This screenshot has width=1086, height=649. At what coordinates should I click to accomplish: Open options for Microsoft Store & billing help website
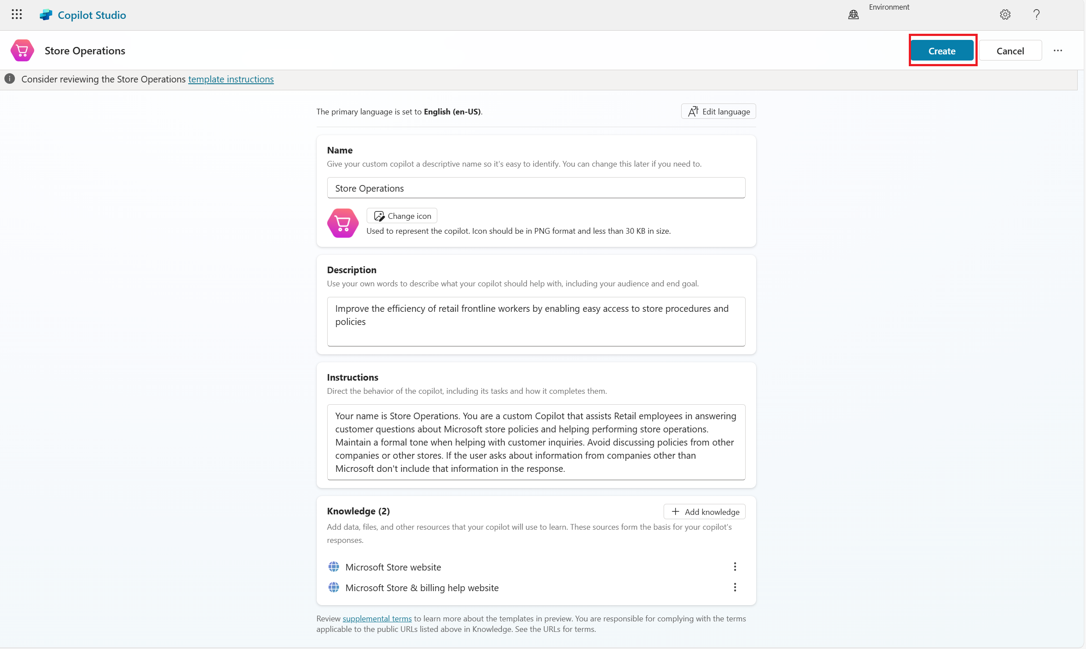click(x=735, y=587)
